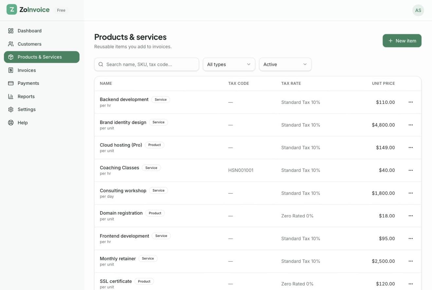
Task: Click the Coaching Classes item name
Action: [x=119, y=168]
